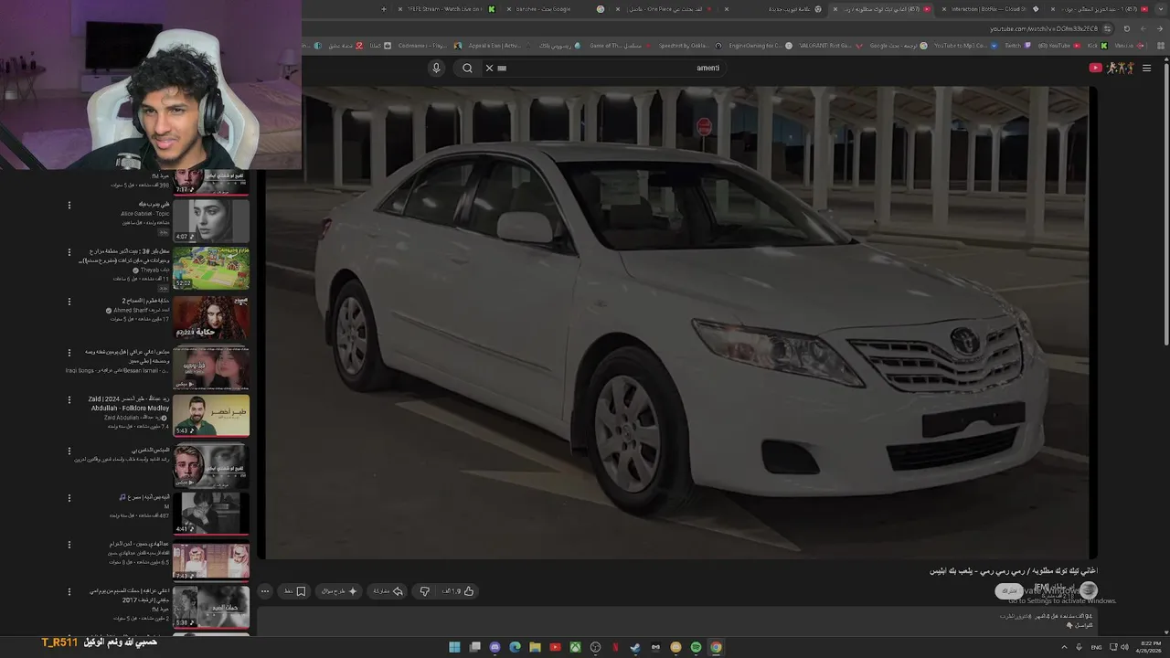Open Discord from the taskbar

point(495,647)
